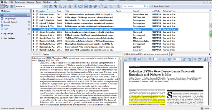Click the Sync Library circular arrows icon

[101, 6]
